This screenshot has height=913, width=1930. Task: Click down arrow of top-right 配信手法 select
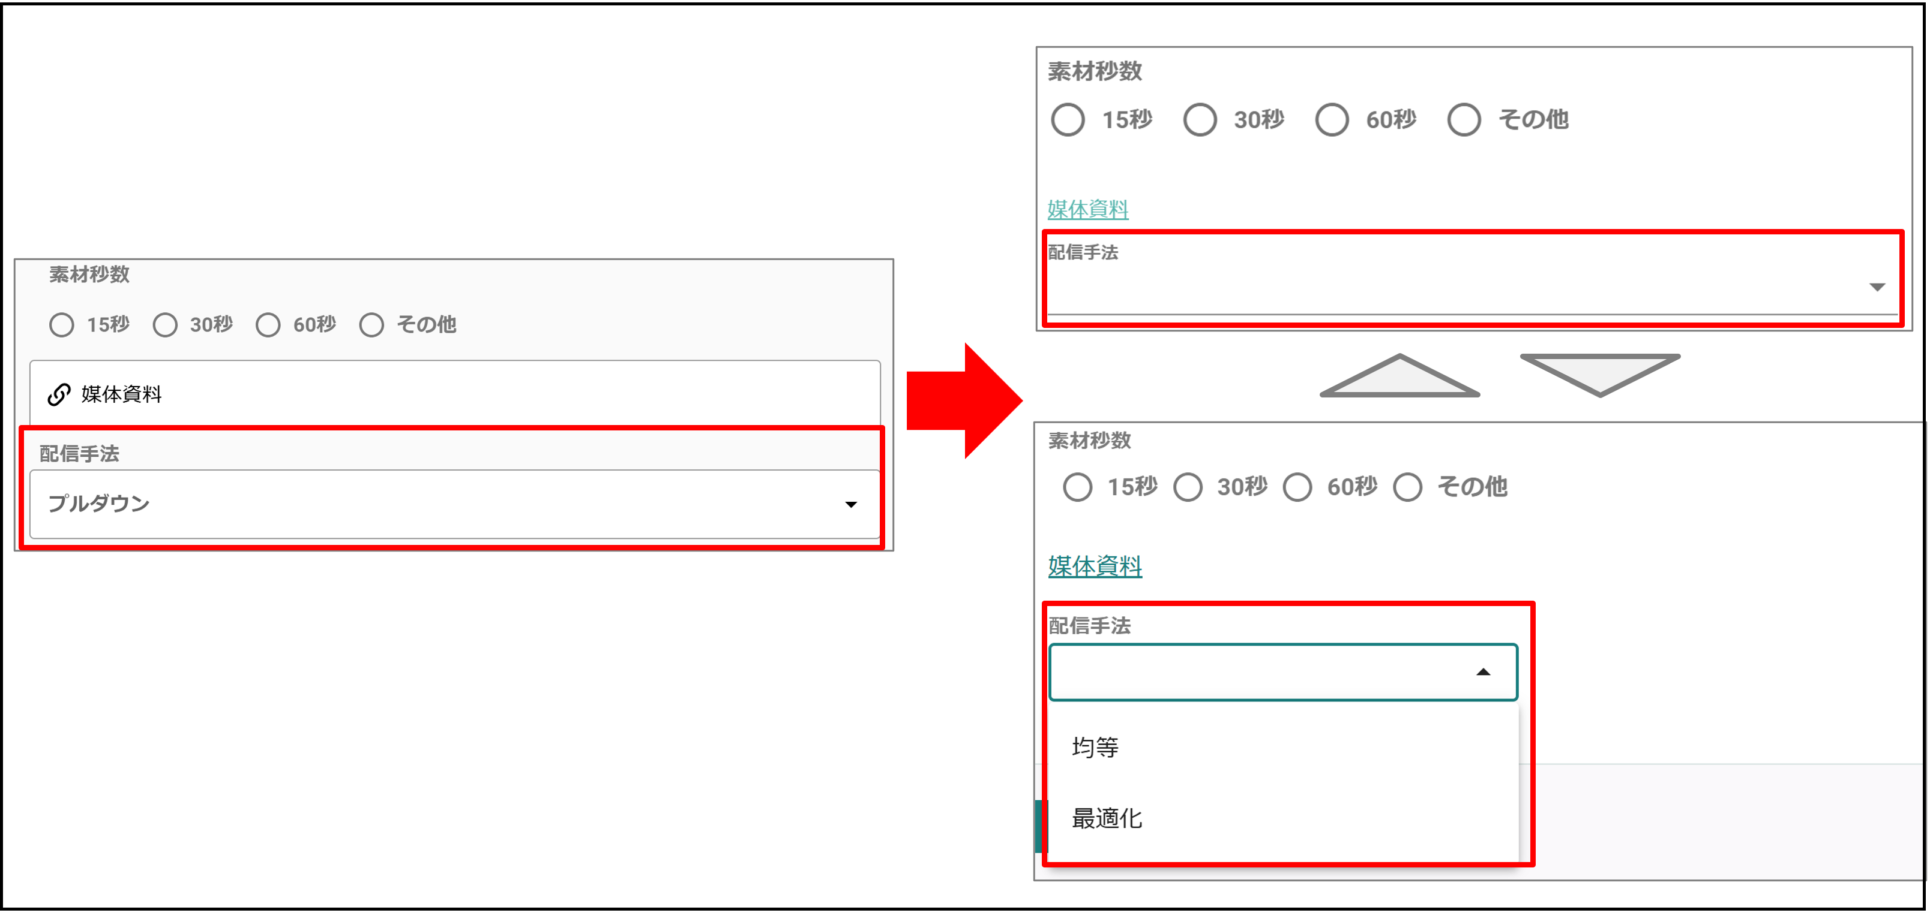tap(1877, 287)
